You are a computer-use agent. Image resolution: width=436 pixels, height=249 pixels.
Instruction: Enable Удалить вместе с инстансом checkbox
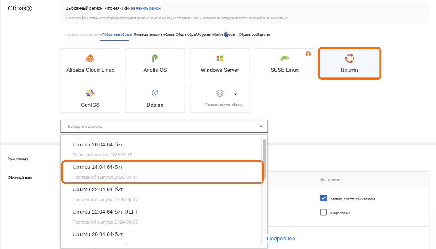pos(323,198)
